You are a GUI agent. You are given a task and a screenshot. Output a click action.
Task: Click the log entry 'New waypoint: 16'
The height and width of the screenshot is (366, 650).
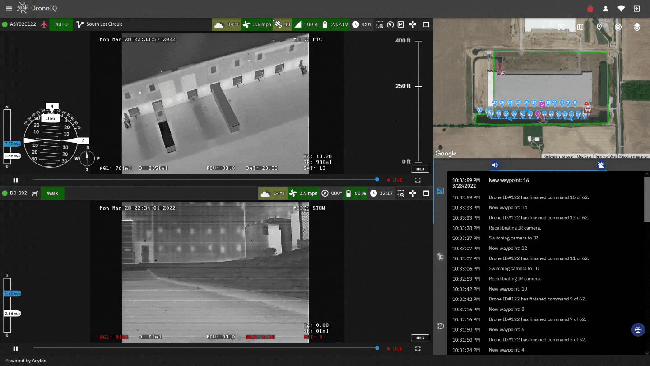point(509,180)
